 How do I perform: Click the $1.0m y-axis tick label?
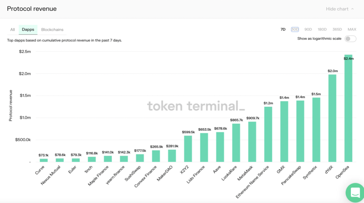25,118
